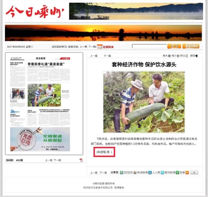Image resolution: width=208 pixels, height=197 pixels.
Task: Share article to 新浪微博
Action: click(x=135, y=172)
